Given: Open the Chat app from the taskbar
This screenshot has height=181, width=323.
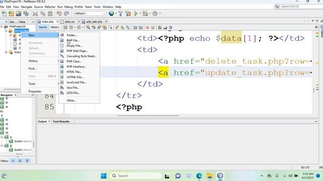Looking at the screenshot, I should (x=178, y=176).
